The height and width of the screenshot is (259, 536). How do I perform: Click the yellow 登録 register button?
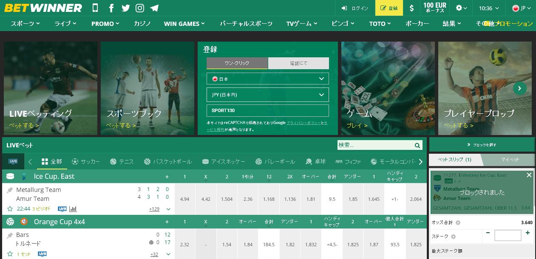(x=389, y=8)
